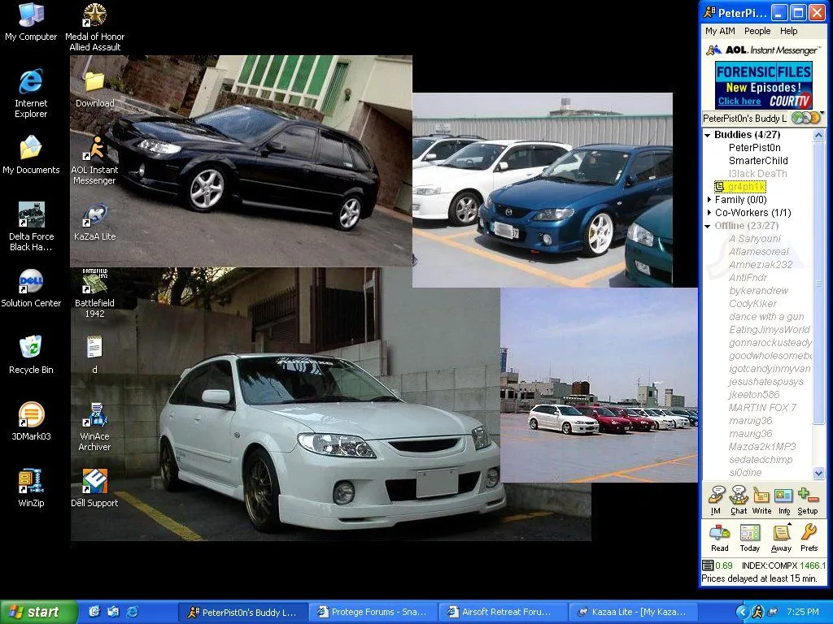The image size is (833, 624).
Task: Click the IM button in AIM
Action: pos(717,500)
